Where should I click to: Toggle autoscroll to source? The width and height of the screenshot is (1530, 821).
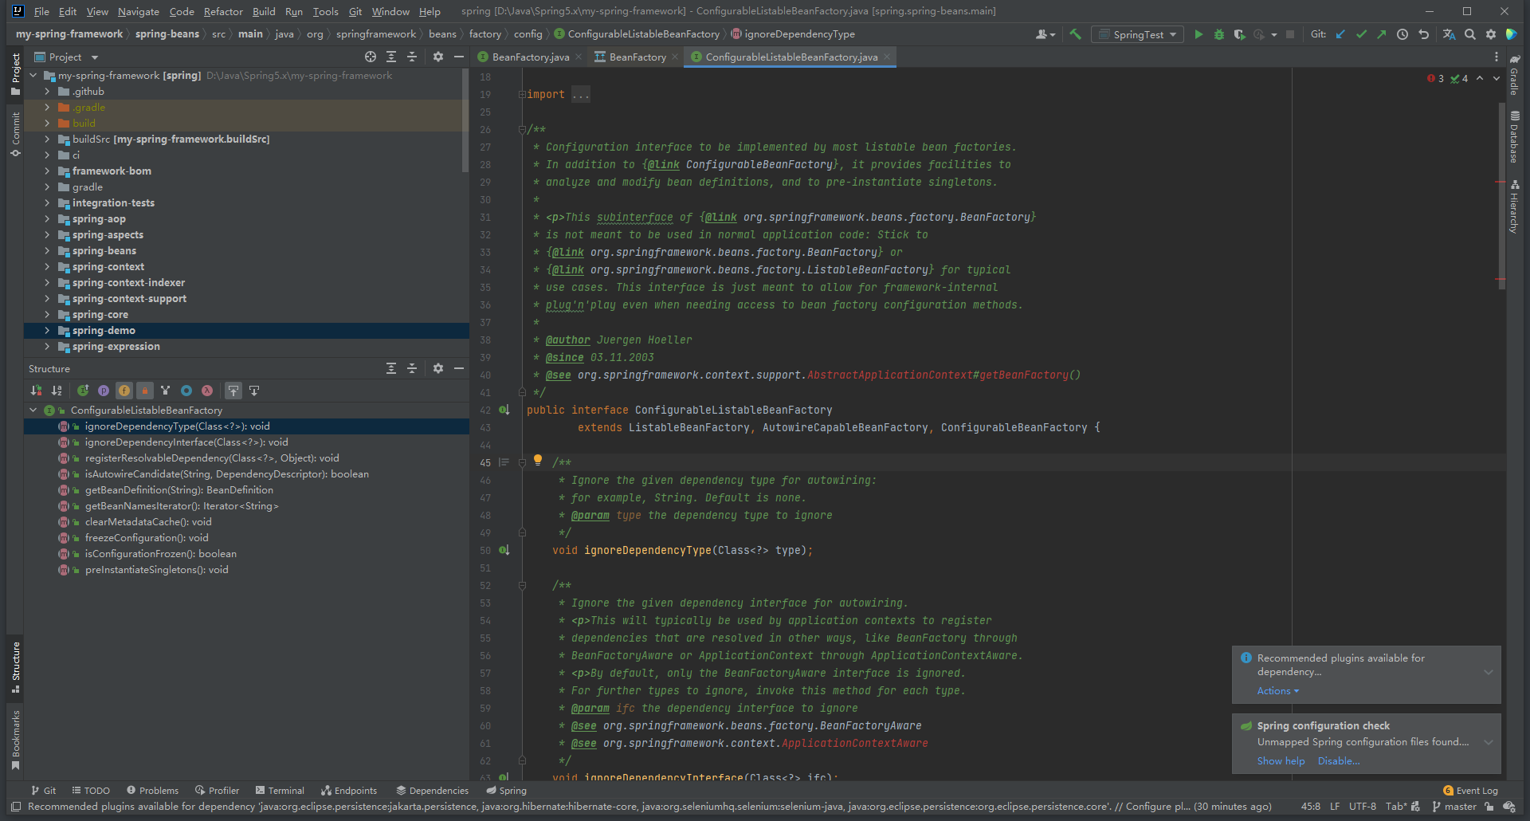click(233, 391)
